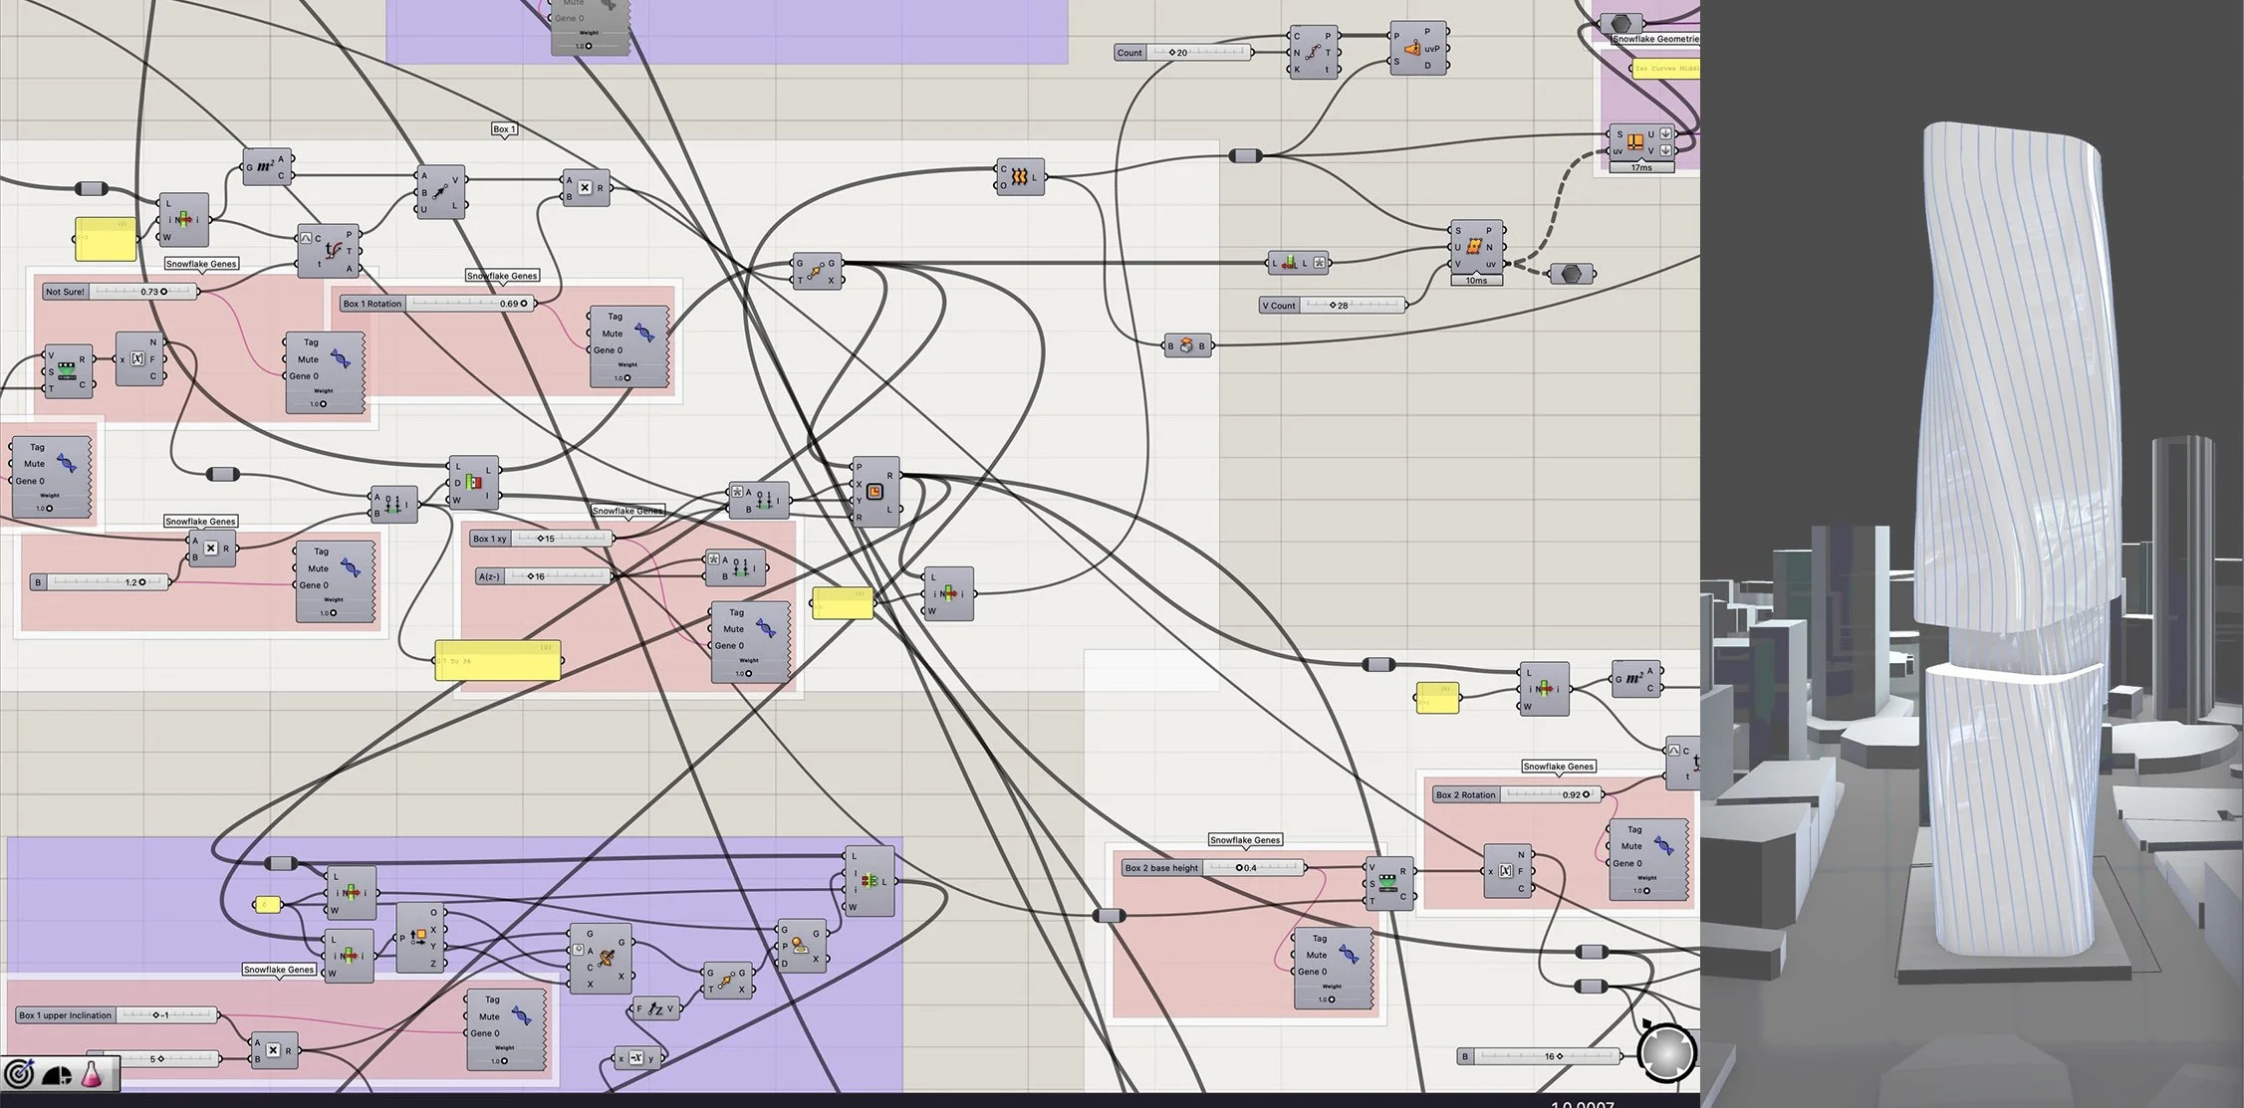This screenshot has width=2244, height=1108.
Task: Click the target bullseye widget icon
Action: 19,1074
